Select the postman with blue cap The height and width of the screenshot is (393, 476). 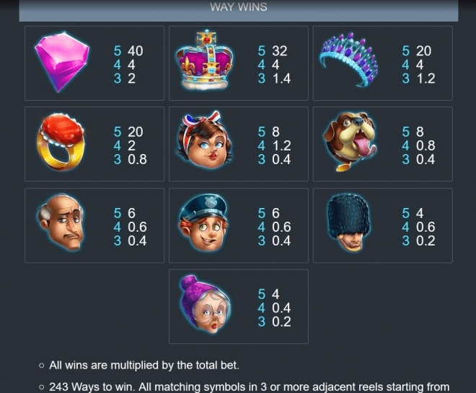click(203, 222)
